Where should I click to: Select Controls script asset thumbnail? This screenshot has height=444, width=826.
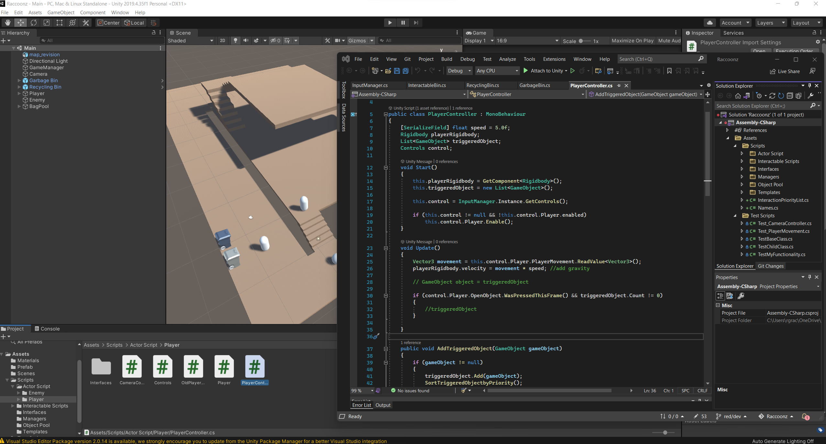click(x=163, y=366)
